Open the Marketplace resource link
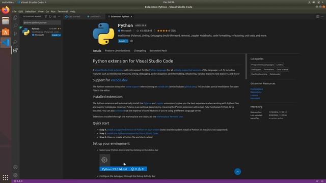This screenshot has height=183, width=326. point(257,89)
